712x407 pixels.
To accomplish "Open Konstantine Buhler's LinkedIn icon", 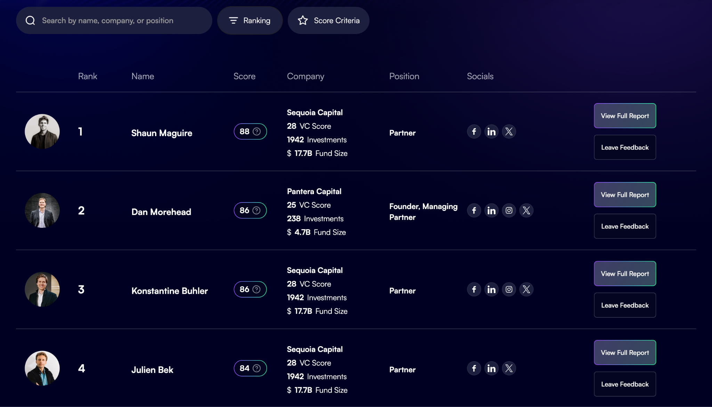I will pyautogui.click(x=491, y=289).
